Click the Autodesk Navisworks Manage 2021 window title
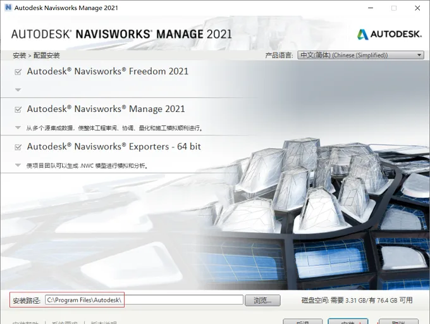 click(x=66, y=8)
